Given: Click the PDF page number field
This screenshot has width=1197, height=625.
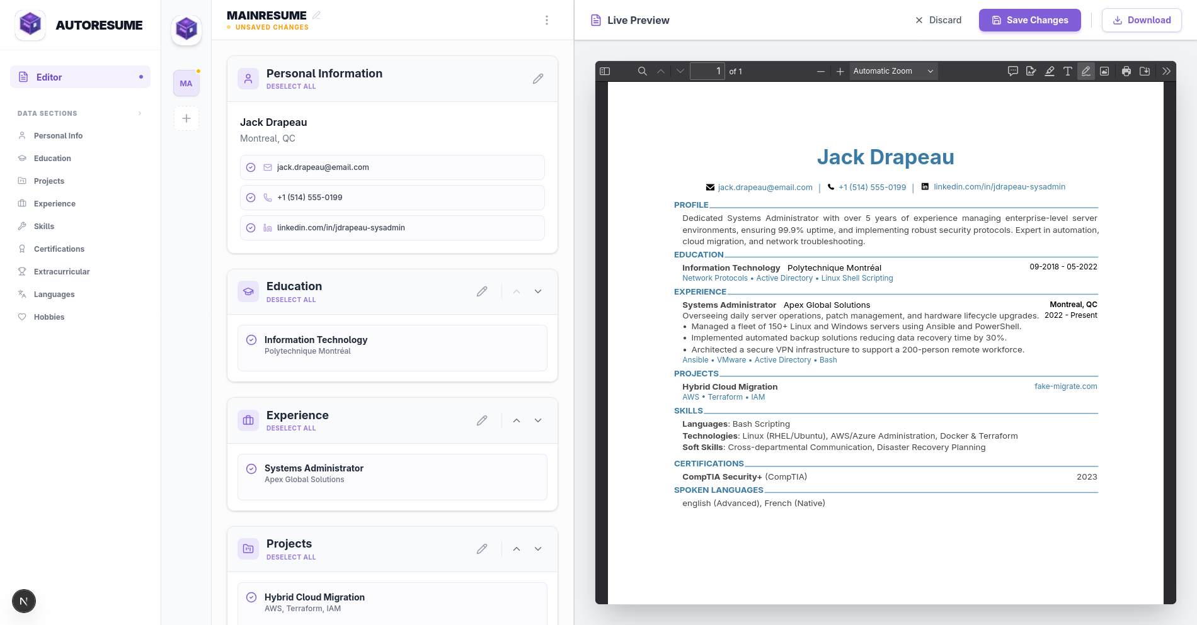Looking at the screenshot, I should point(707,71).
